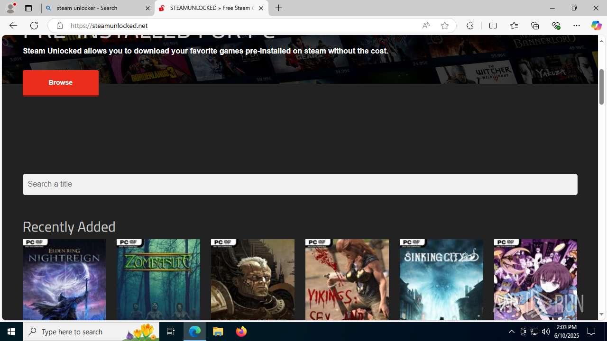607x341 pixels.
Task: Open the Extensions menu
Action: pos(470,26)
